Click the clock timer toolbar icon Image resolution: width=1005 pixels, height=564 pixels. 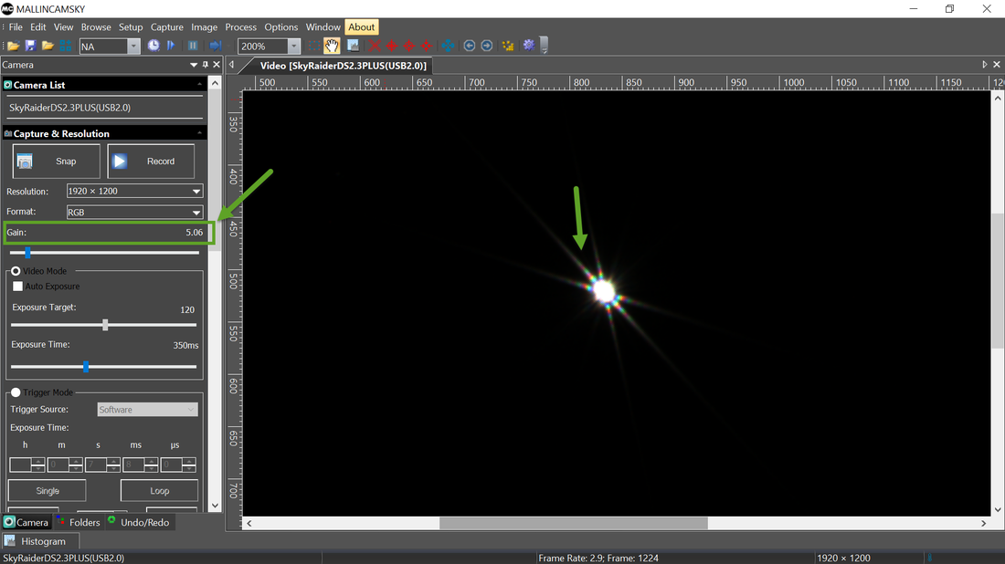(153, 46)
